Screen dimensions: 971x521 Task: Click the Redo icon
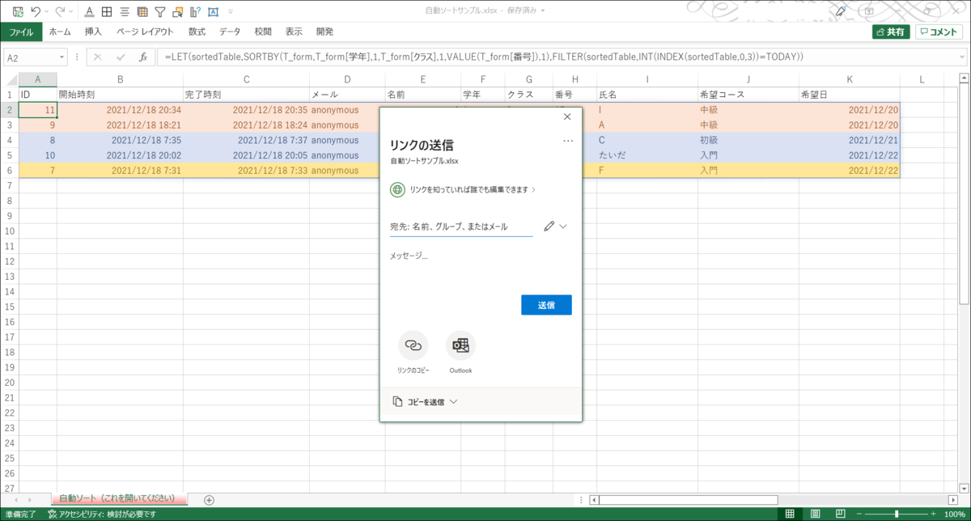60,11
